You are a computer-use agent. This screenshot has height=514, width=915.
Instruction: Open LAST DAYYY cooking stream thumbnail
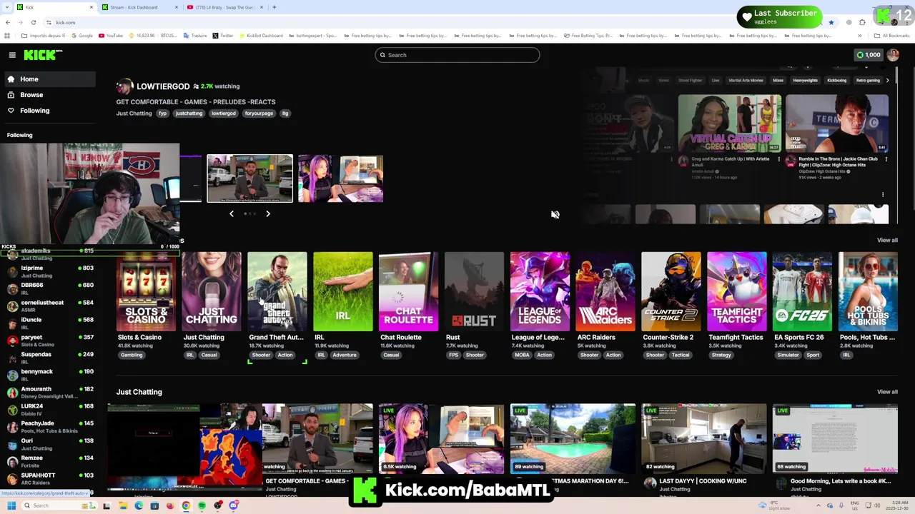(704, 439)
